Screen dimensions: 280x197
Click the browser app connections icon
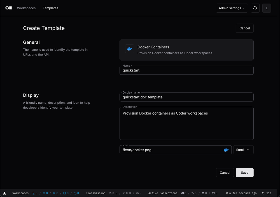click(213, 193)
